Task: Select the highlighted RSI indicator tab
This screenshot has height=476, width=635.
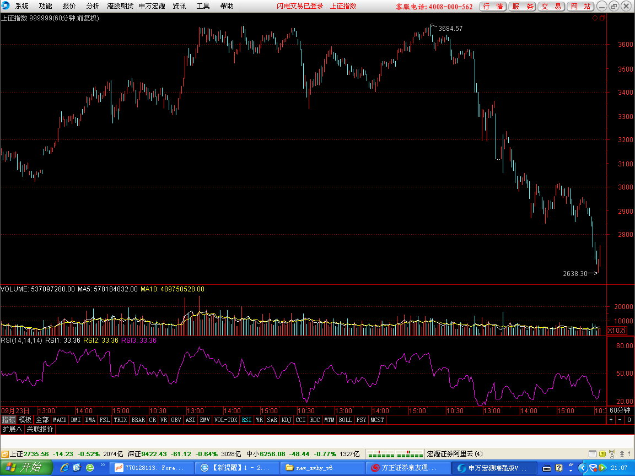Action: coord(246,420)
